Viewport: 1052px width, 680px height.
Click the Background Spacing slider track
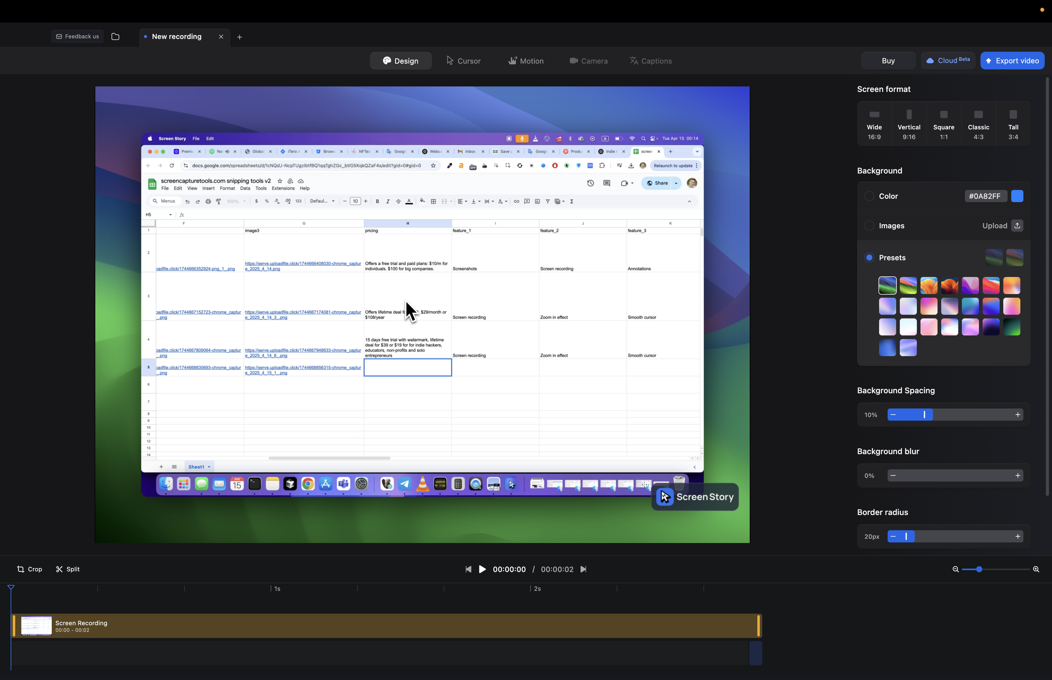(955, 415)
